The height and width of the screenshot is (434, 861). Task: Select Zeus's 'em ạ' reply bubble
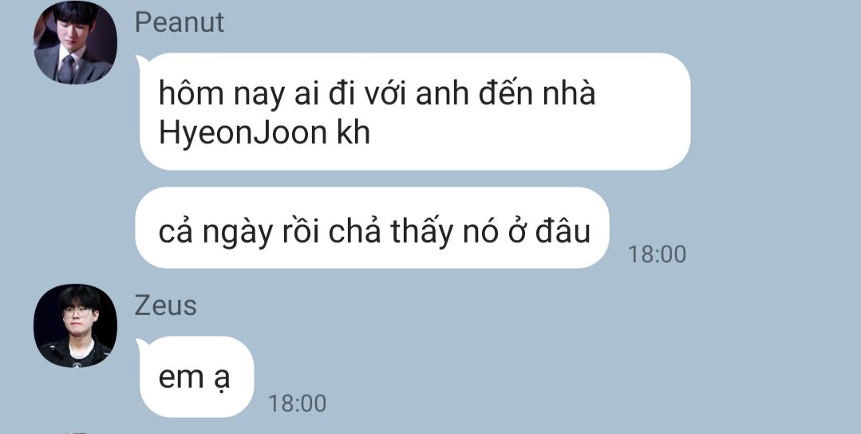(x=197, y=377)
